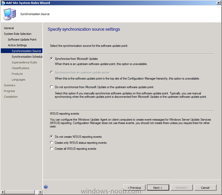Open the System Role Selection step

click(17, 34)
